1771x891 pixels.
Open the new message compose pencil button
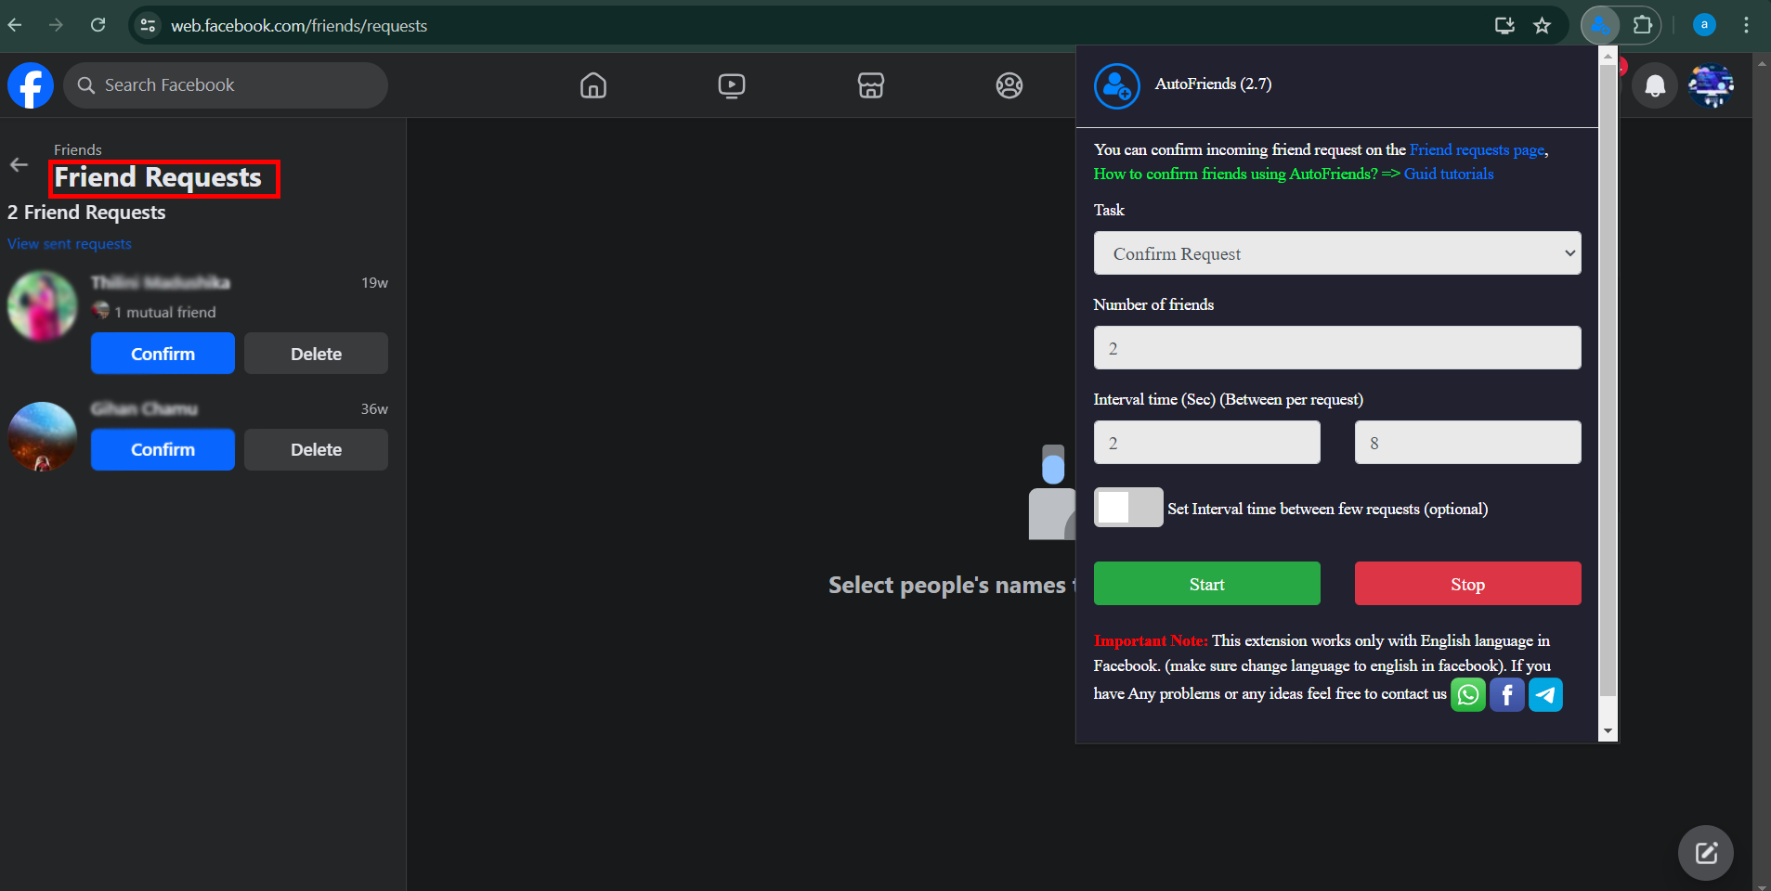pos(1705,852)
